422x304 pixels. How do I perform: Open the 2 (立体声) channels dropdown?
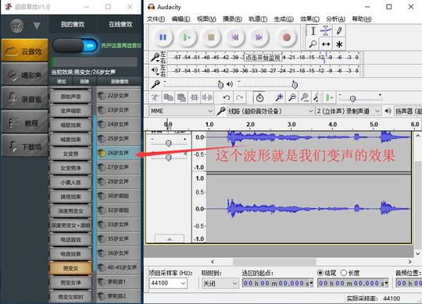coord(349,111)
